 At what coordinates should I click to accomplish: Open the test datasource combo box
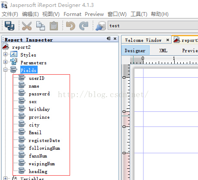pyautogui.click(x=153, y=25)
